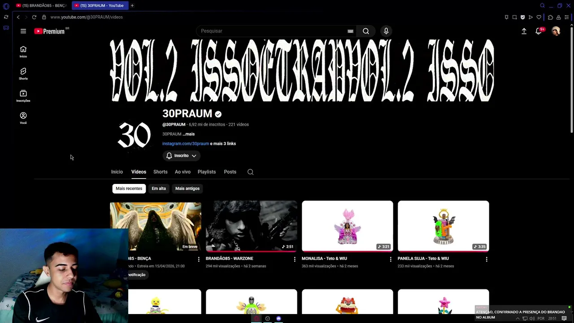Click the on-screen keyboard icon in search box
This screenshot has width=574, height=323.
pos(350,31)
